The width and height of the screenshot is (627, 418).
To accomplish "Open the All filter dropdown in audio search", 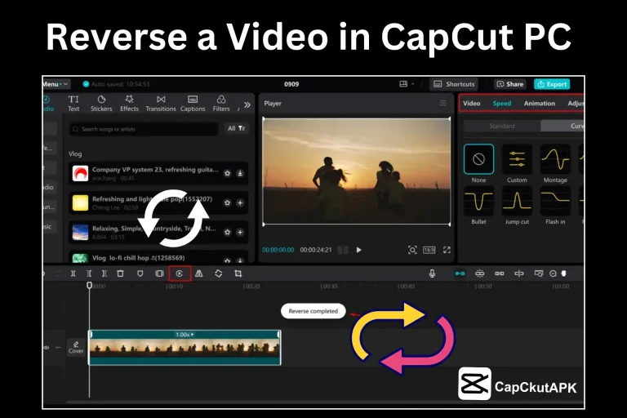I will [236, 128].
